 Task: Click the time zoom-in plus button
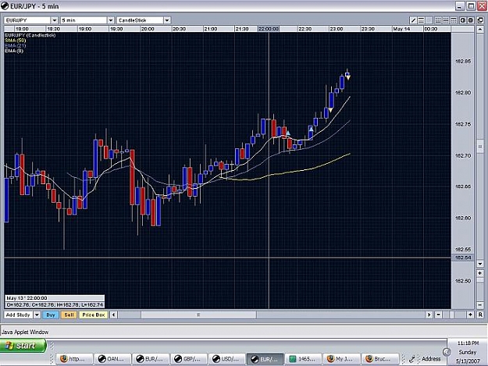point(470,315)
